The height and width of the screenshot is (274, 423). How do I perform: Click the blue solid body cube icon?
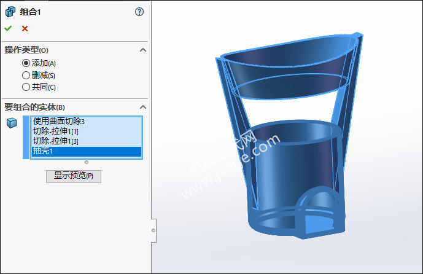tap(11, 123)
